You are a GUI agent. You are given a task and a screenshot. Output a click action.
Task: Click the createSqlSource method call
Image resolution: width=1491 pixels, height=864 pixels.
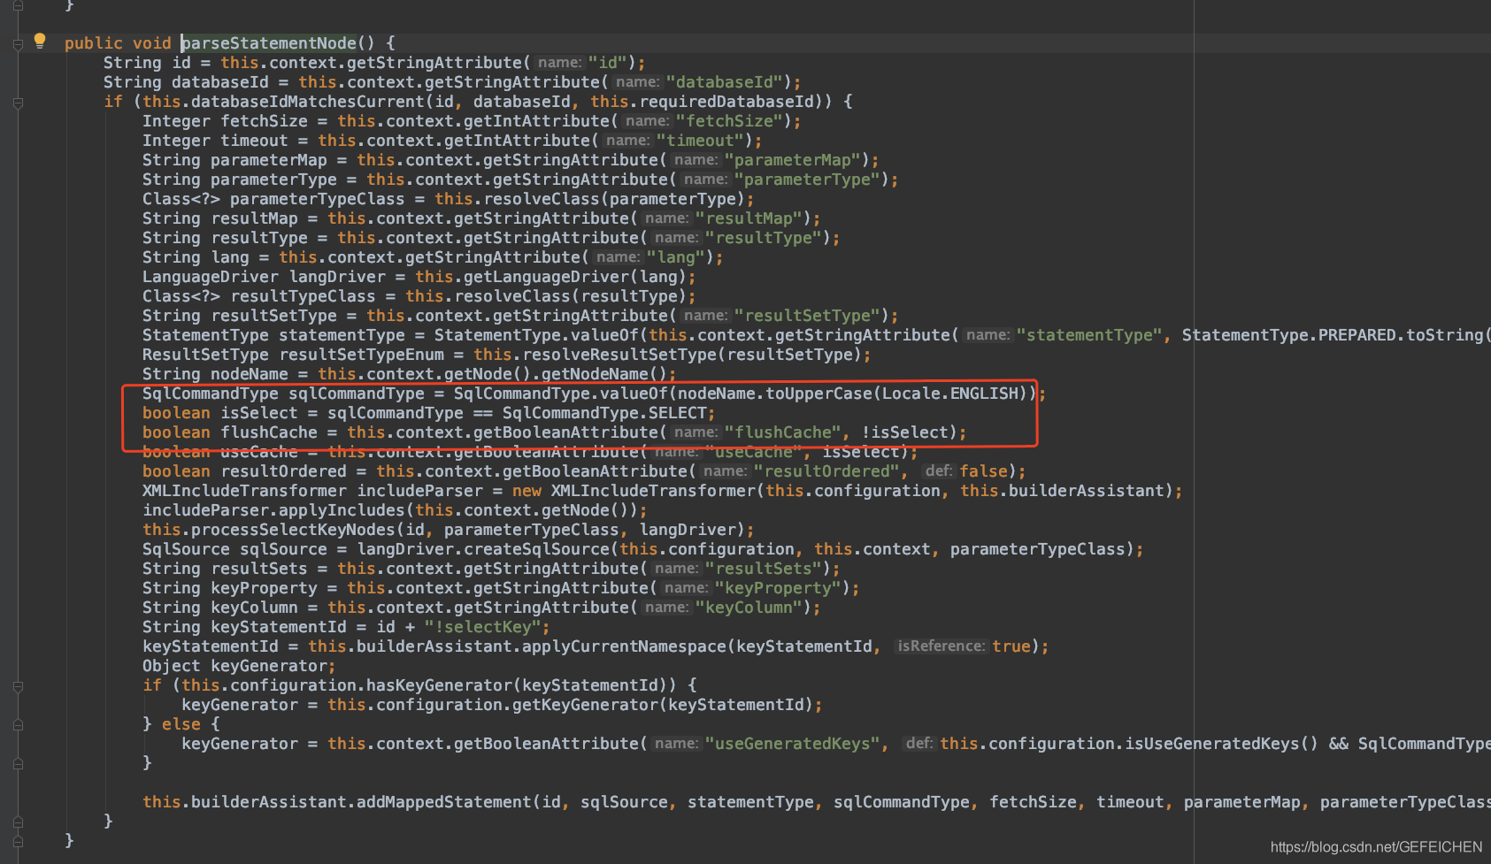(x=537, y=549)
